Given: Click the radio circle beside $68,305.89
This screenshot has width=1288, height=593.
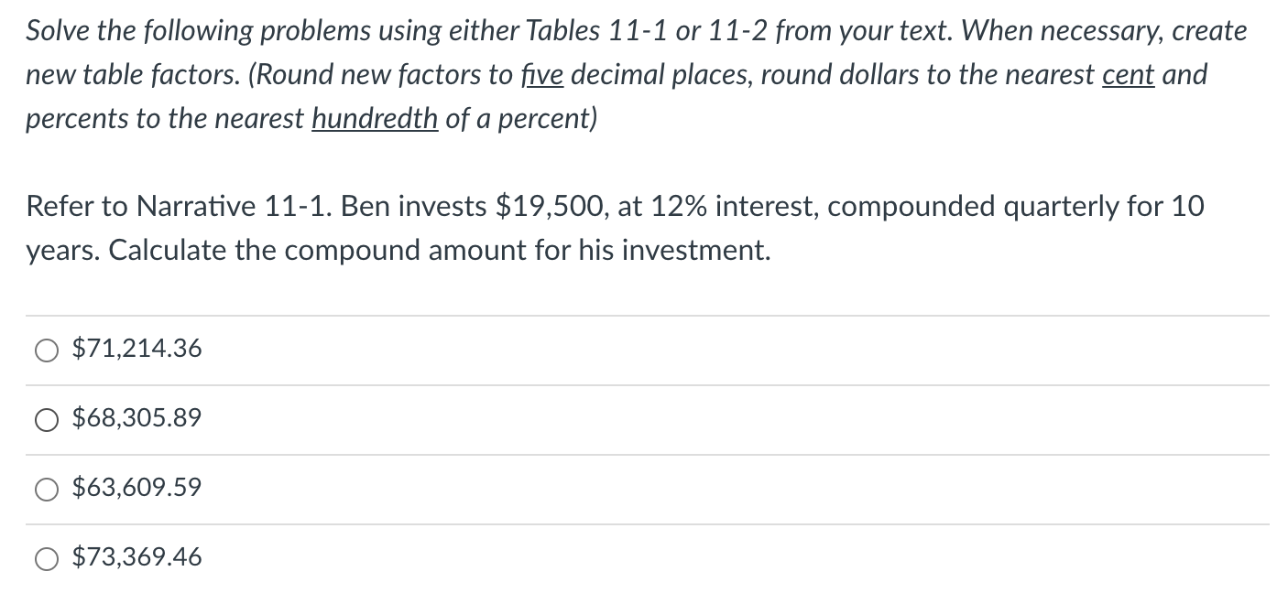Looking at the screenshot, I should click(x=46, y=419).
